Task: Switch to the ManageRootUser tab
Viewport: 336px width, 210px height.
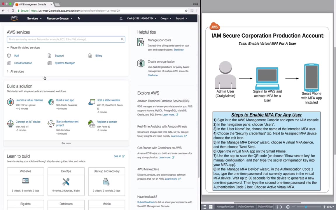Action: click(225, 206)
